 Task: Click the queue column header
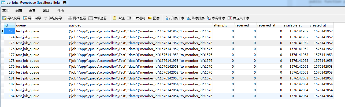(x=42, y=25)
